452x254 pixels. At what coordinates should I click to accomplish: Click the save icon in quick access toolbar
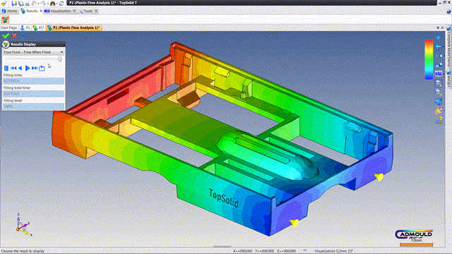click(14, 4)
